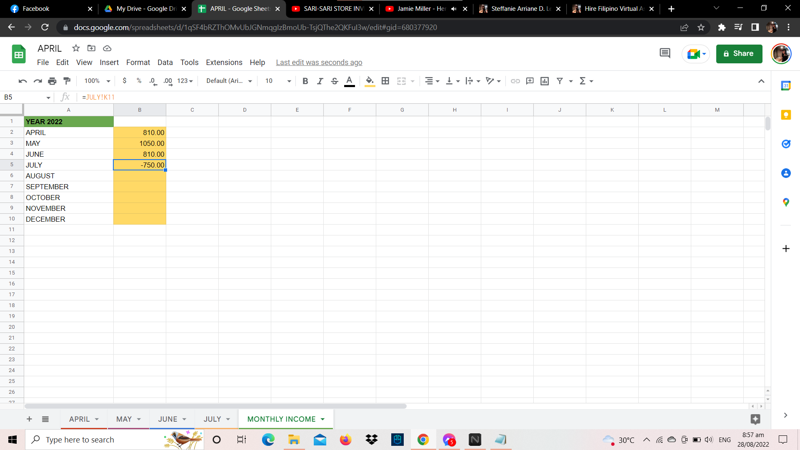Screen dimensions: 800x450
Task: Switch to the JULY sheet tab
Action: (x=212, y=419)
